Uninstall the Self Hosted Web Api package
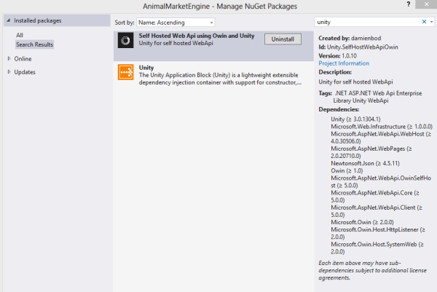 point(282,39)
